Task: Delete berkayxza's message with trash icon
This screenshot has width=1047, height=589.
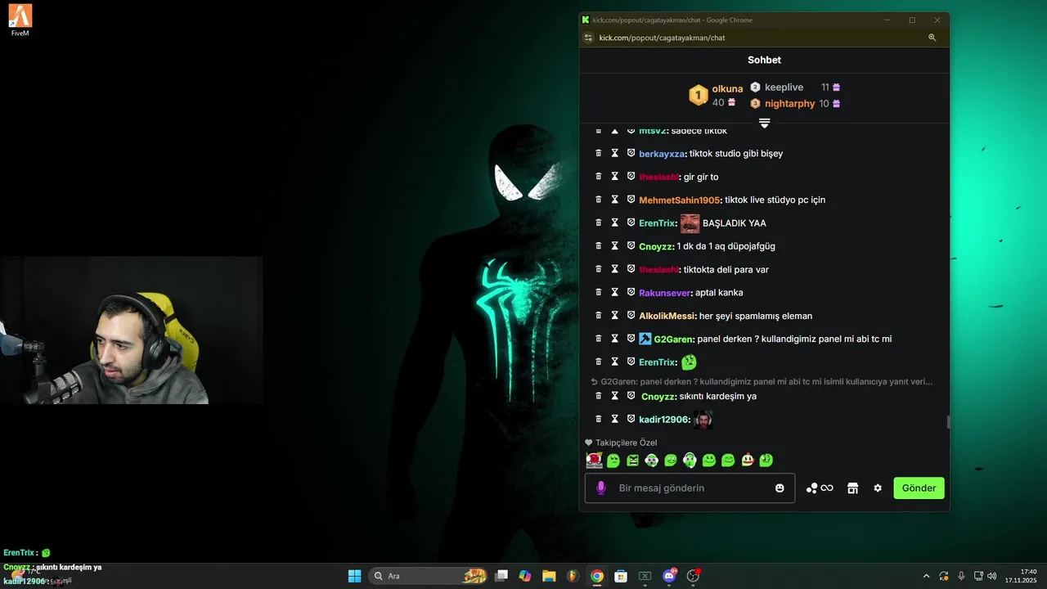Action: tap(599, 153)
